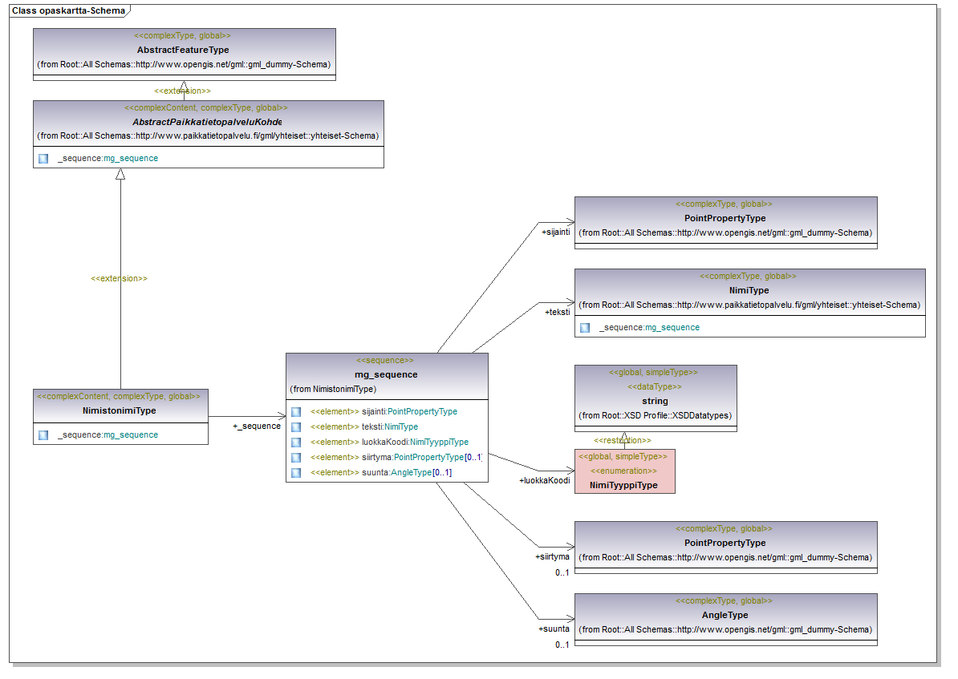Image resolution: width=958 pixels, height=679 pixels.
Task: Click the +luokkaKoodi association role label
Action: coord(544,480)
